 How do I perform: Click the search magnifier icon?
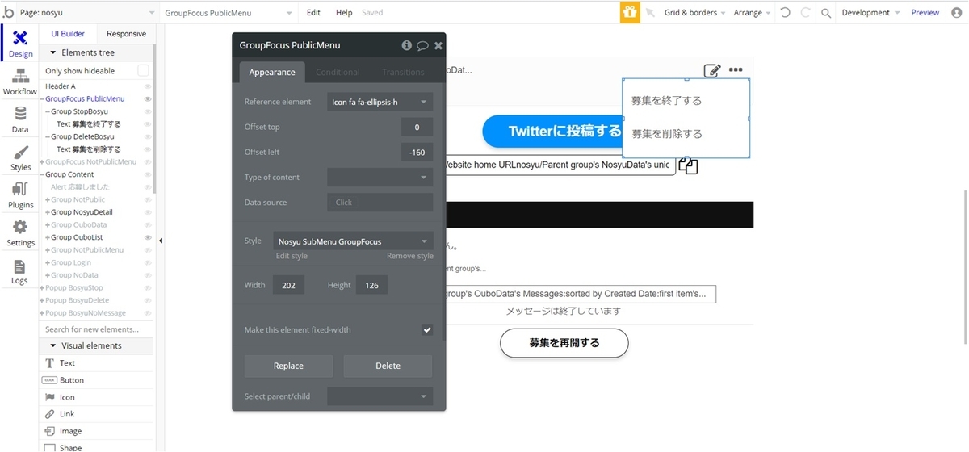pyautogui.click(x=826, y=13)
